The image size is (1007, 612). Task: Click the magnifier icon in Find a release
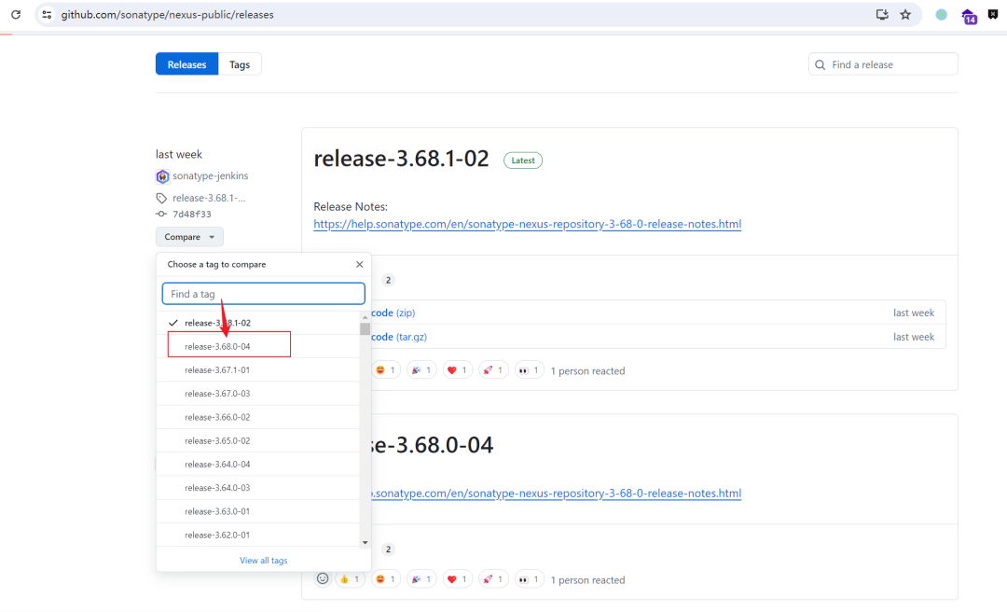point(821,65)
